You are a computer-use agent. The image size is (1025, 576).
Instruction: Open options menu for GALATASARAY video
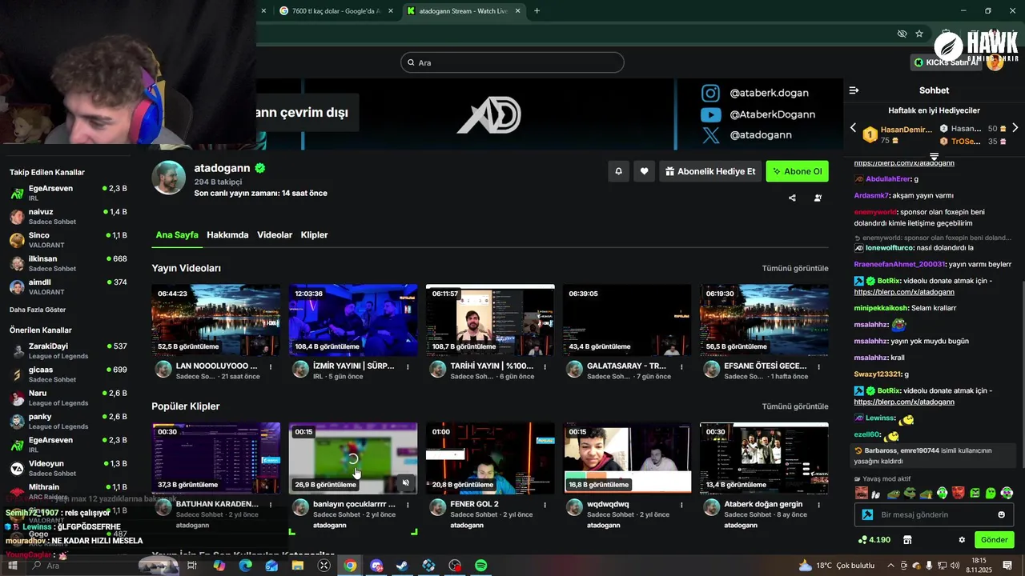[x=681, y=367]
